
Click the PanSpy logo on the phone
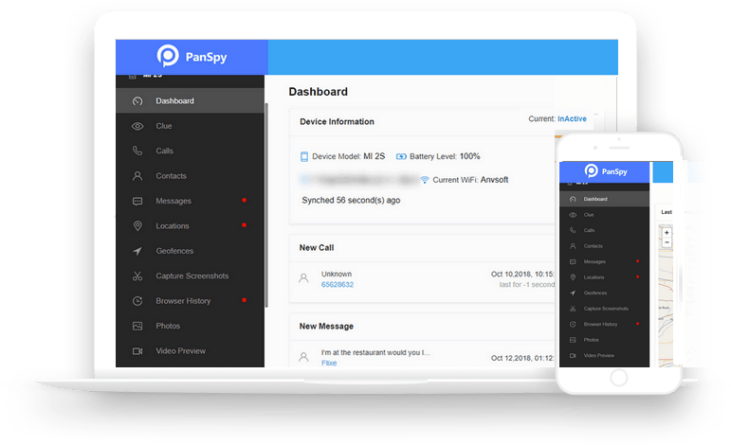click(x=606, y=171)
